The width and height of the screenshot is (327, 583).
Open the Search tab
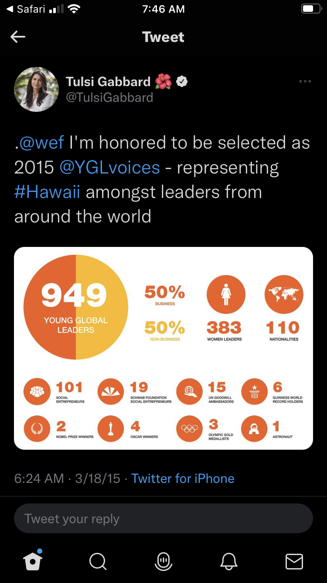tap(98, 562)
